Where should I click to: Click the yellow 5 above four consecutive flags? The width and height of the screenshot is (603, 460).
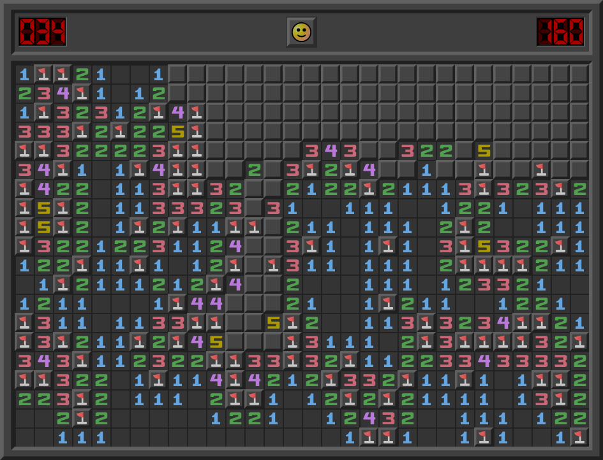484,246
